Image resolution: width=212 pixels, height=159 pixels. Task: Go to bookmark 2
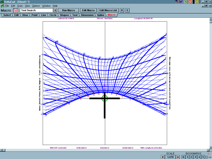coord(191,157)
